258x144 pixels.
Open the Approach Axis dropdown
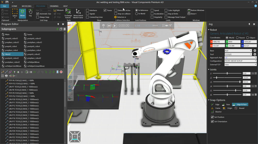click(x=240, y=58)
